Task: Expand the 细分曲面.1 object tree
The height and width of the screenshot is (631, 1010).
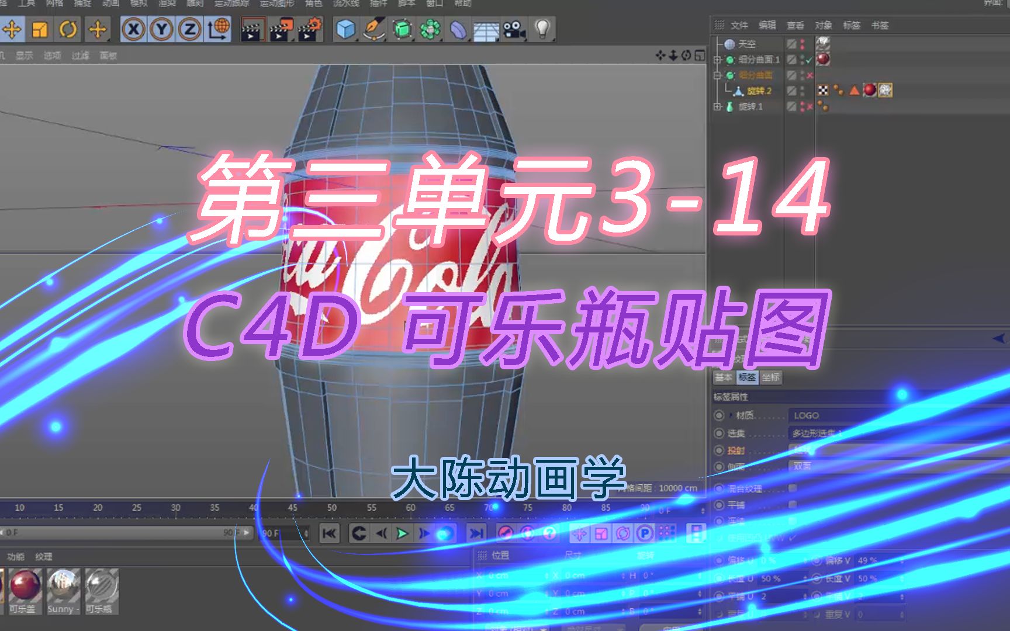Action: [x=718, y=60]
